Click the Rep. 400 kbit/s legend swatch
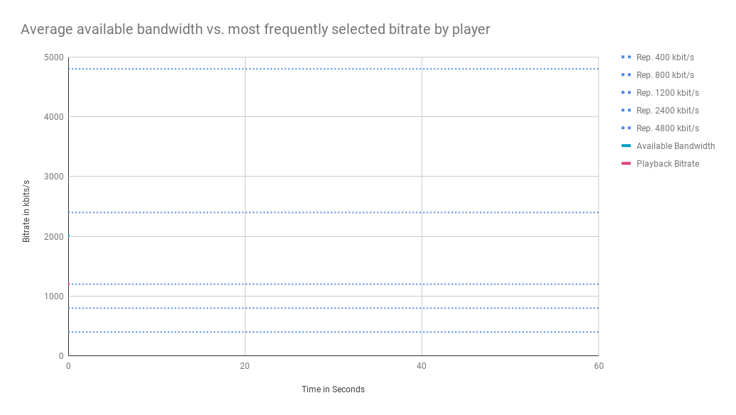Screen dimensions: 736x415 click(x=626, y=57)
